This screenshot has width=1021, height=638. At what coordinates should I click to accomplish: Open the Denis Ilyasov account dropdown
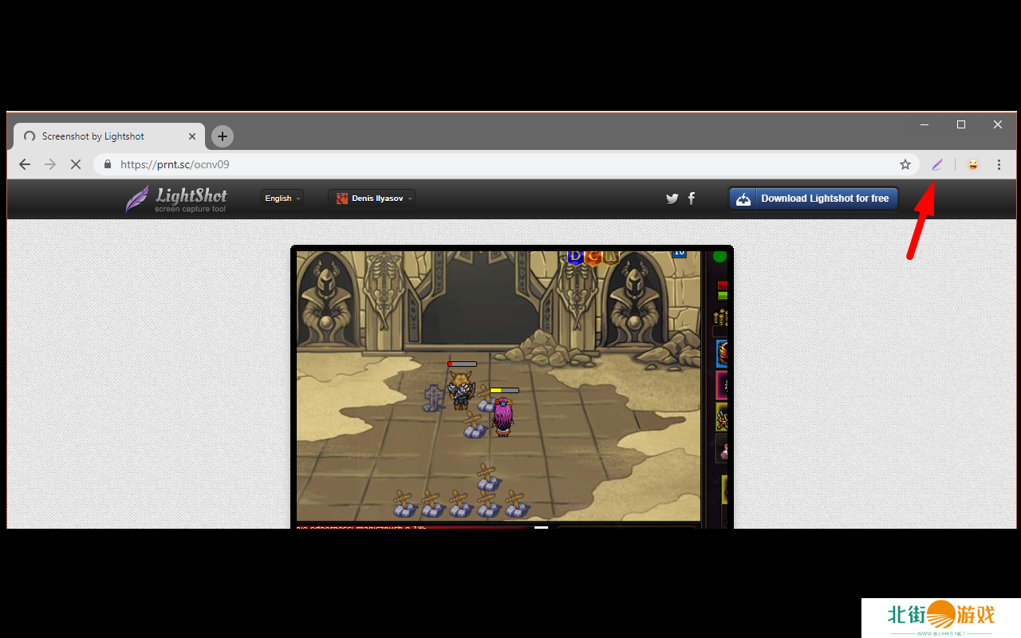click(x=372, y=199)
